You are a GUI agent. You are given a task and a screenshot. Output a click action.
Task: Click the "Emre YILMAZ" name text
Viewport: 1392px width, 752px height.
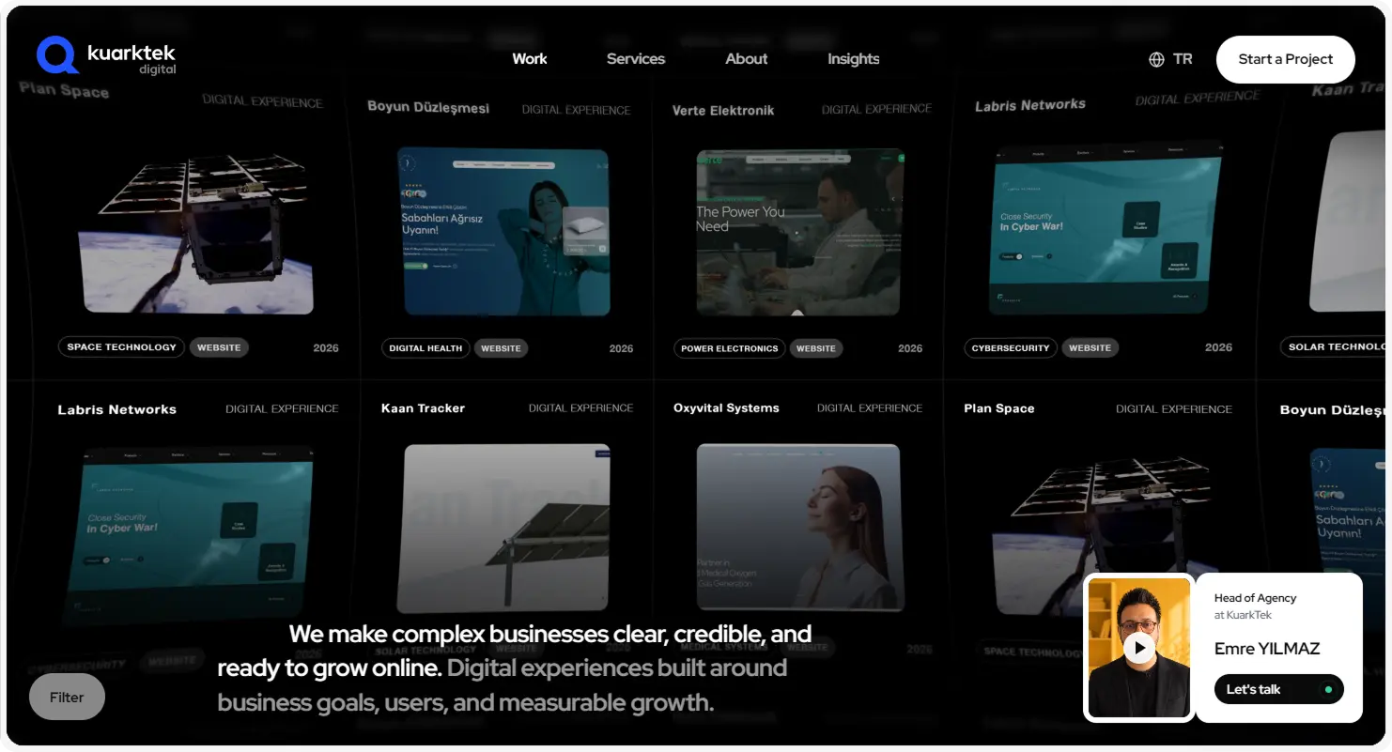point(1267,649)
